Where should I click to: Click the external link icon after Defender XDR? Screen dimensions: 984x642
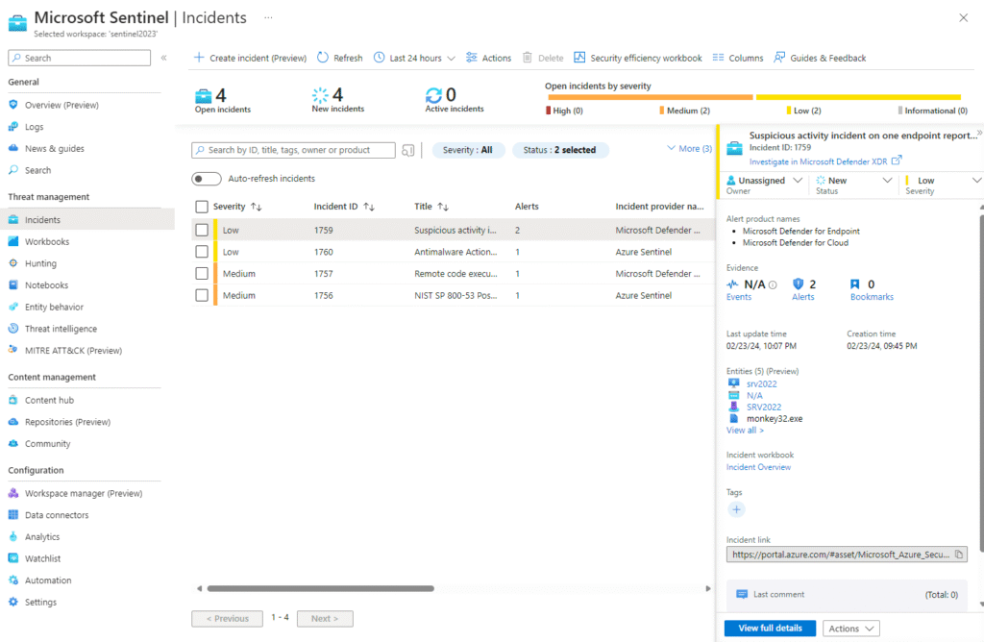pos(897,160)
